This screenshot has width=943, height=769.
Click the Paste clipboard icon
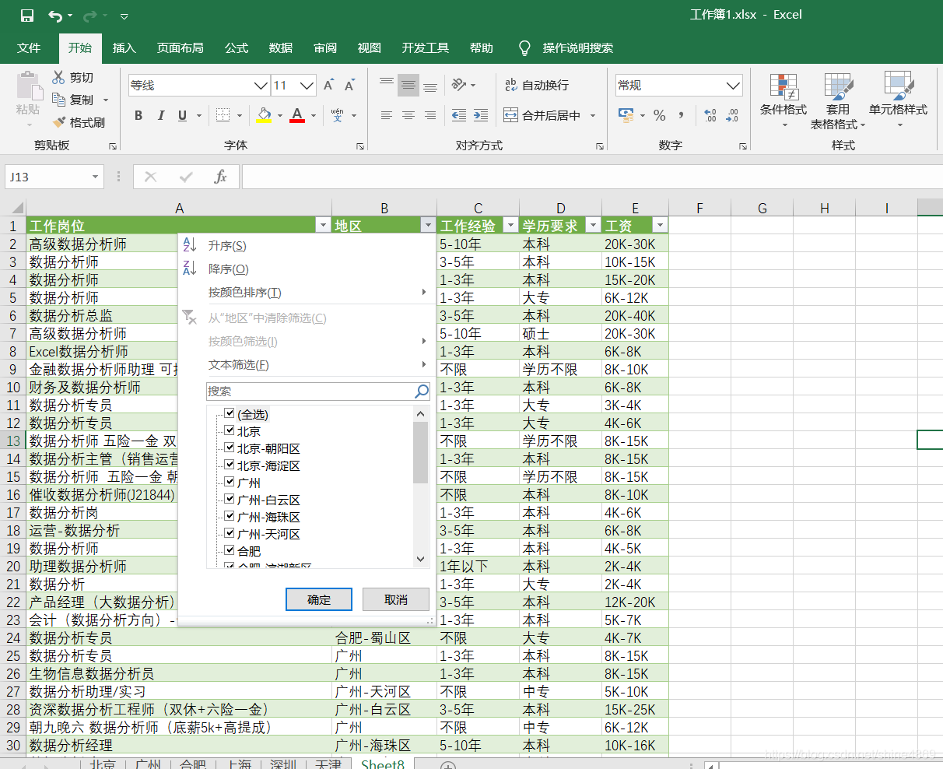pos(28,86)
